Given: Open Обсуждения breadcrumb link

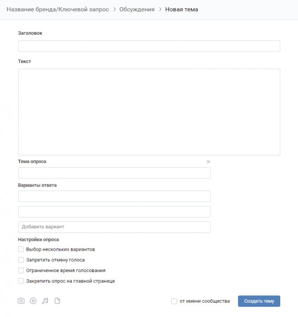Looking at the screenshot, I should pyautogui.click(x=137, y=9).
